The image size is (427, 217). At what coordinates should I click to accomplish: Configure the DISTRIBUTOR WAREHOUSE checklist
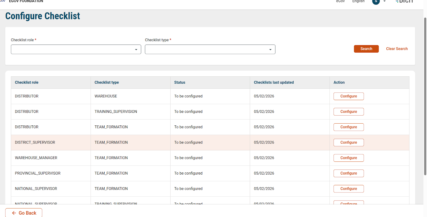pos(349,96)
